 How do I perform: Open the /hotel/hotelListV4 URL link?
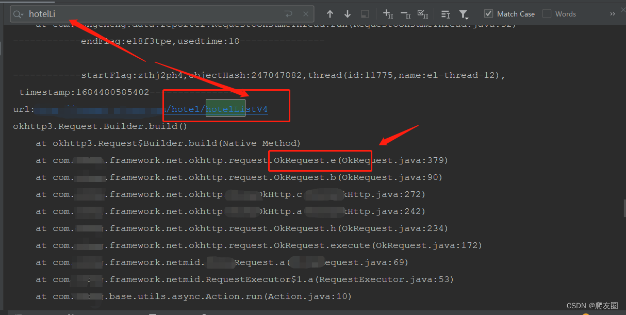(x=217, y=109)
